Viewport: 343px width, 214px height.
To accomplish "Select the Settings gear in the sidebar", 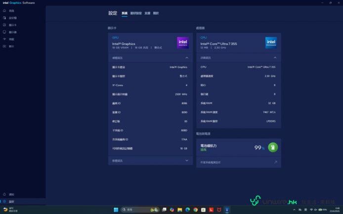I will 4,201.
